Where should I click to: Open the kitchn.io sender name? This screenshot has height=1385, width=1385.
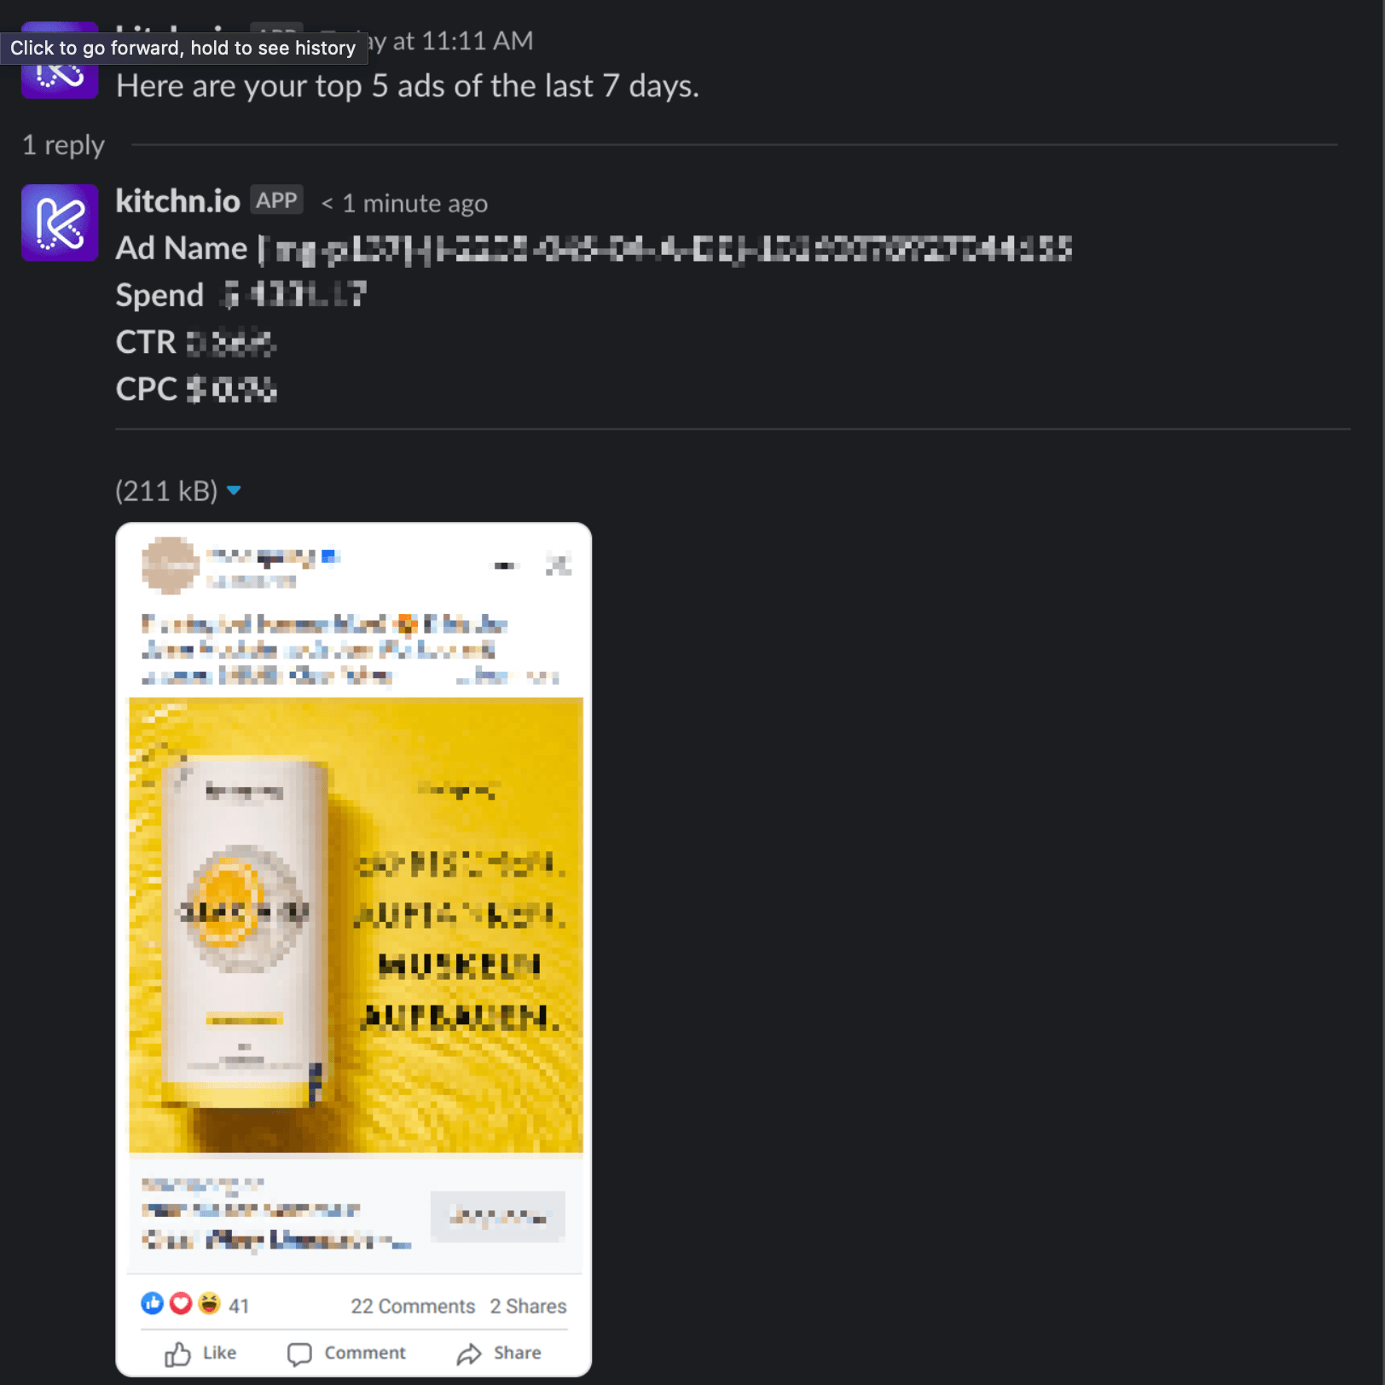[x=177, y=201]
